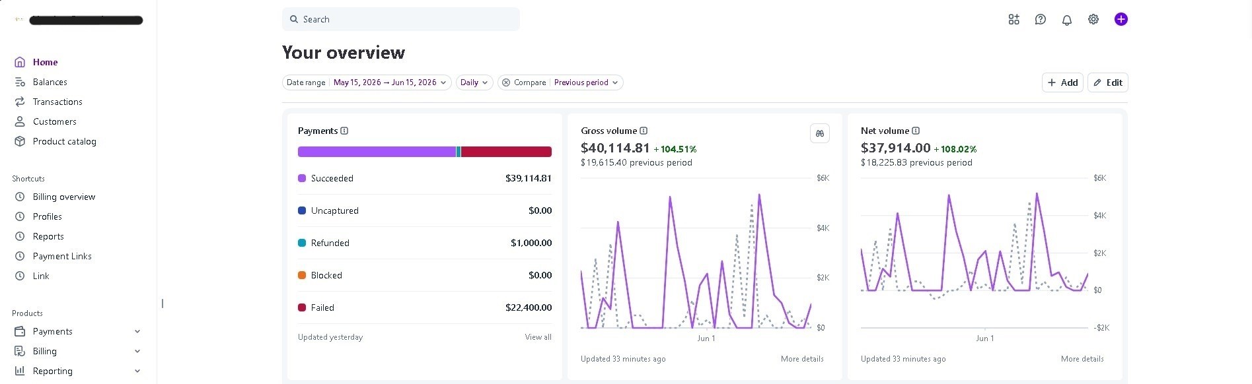Click the Profiles clock icon

(x=20, y=216)
